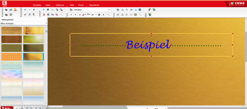Screen dimensions: 247x109
Task: Open settings via the gear icon
Action: [11, 15]
